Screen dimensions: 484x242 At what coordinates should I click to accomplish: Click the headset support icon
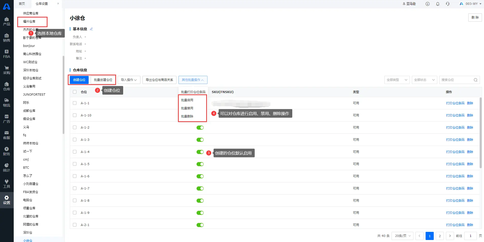pos(448,4)
